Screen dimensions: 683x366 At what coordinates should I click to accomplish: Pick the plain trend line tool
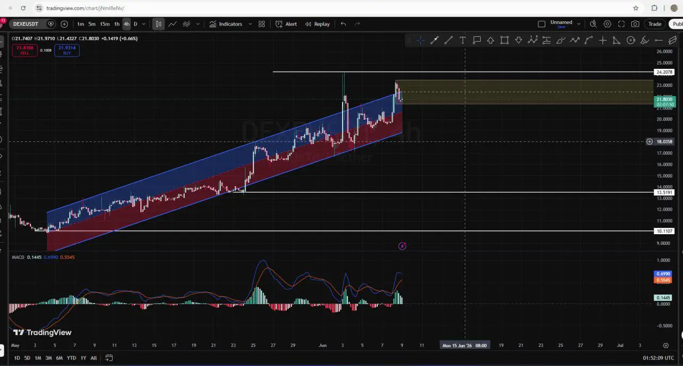[x=448, y=40]
